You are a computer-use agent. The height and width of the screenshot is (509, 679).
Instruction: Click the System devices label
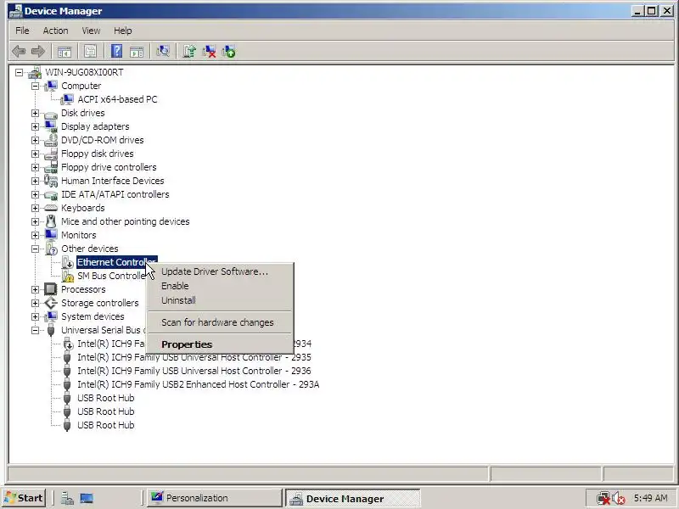click(x=93, y=316)
